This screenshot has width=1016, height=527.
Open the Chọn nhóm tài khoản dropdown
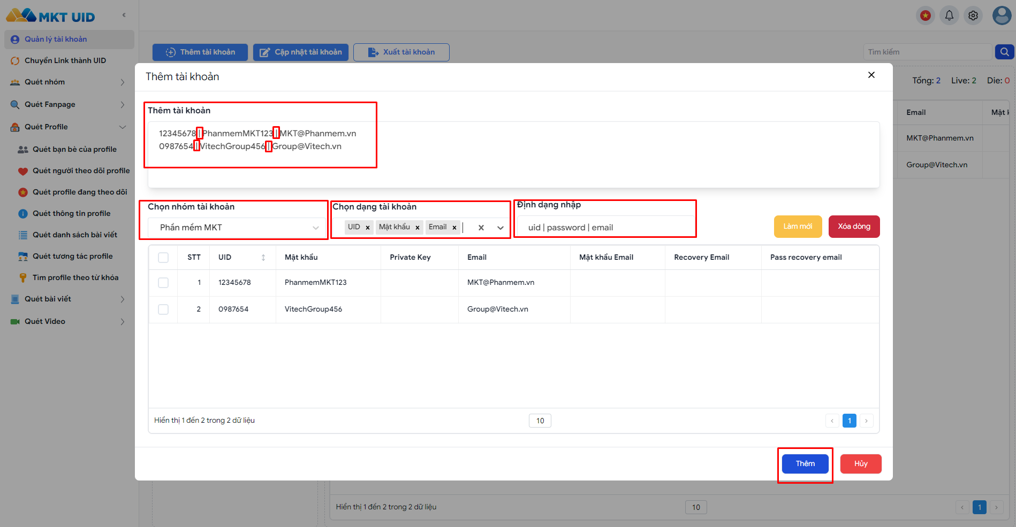pos(237,228)
